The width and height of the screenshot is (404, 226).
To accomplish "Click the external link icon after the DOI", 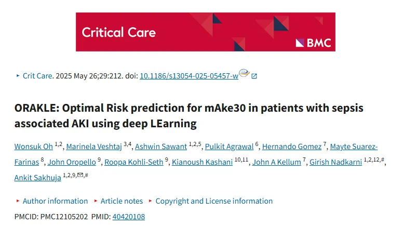I will pyautogui.click(x=254, y=76).
